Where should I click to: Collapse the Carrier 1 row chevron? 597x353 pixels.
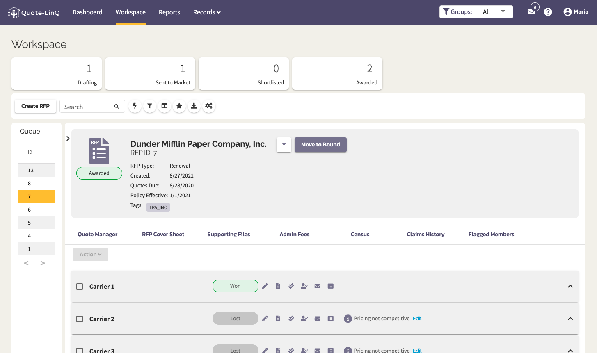tap(570, 286)
